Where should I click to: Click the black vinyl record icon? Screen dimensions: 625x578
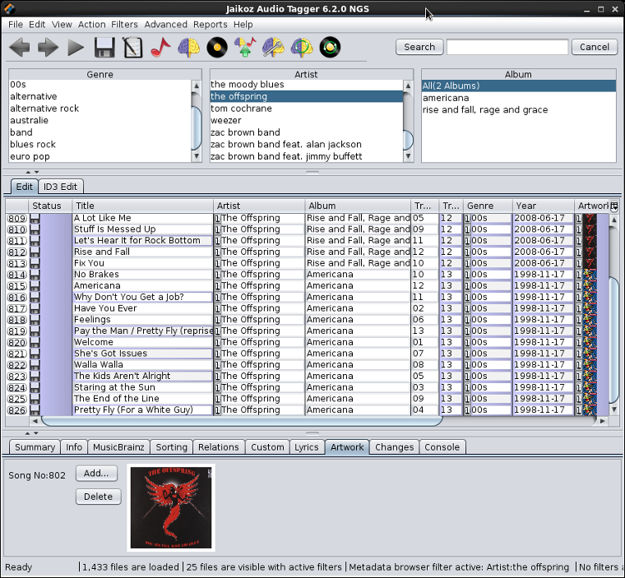pos(217,48)
